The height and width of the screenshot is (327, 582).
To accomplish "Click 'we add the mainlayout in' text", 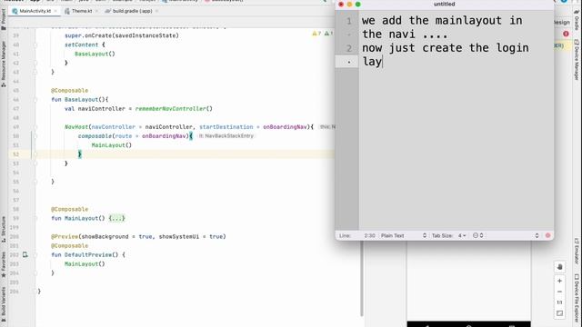I will [442, 20].
